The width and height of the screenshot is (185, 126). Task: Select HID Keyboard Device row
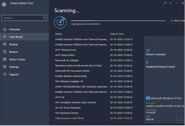pyautogui.click(x=97, y=113)
